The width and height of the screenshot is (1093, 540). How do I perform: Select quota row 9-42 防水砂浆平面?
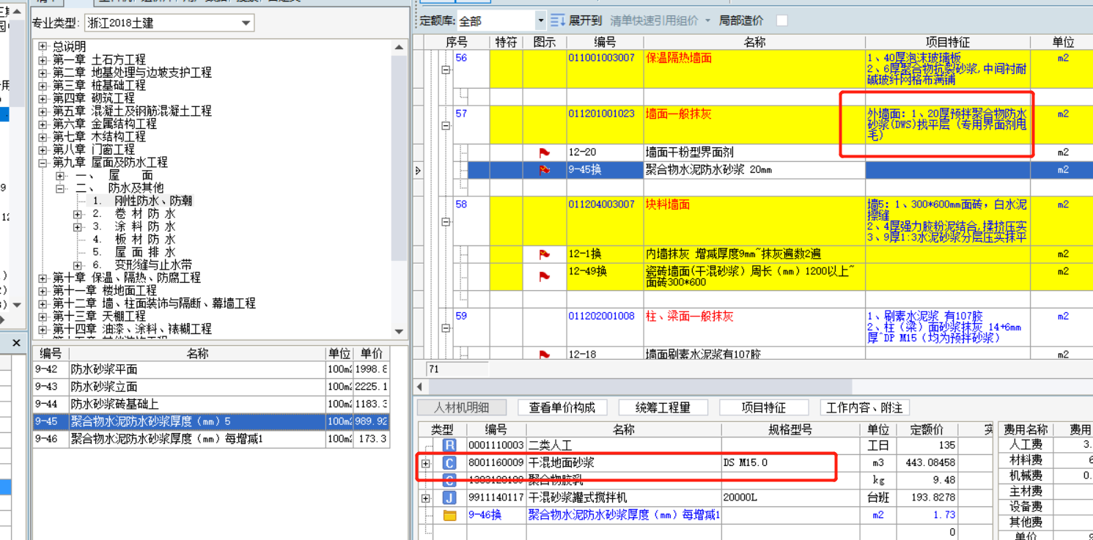click(x=211, y=369)
